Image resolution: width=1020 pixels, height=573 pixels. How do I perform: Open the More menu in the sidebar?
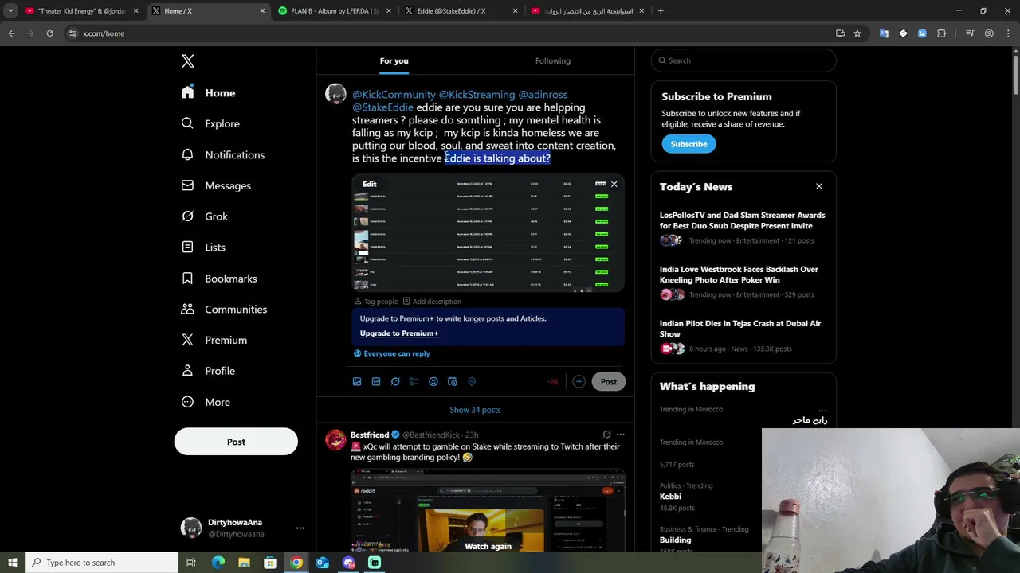coord(206,402)
